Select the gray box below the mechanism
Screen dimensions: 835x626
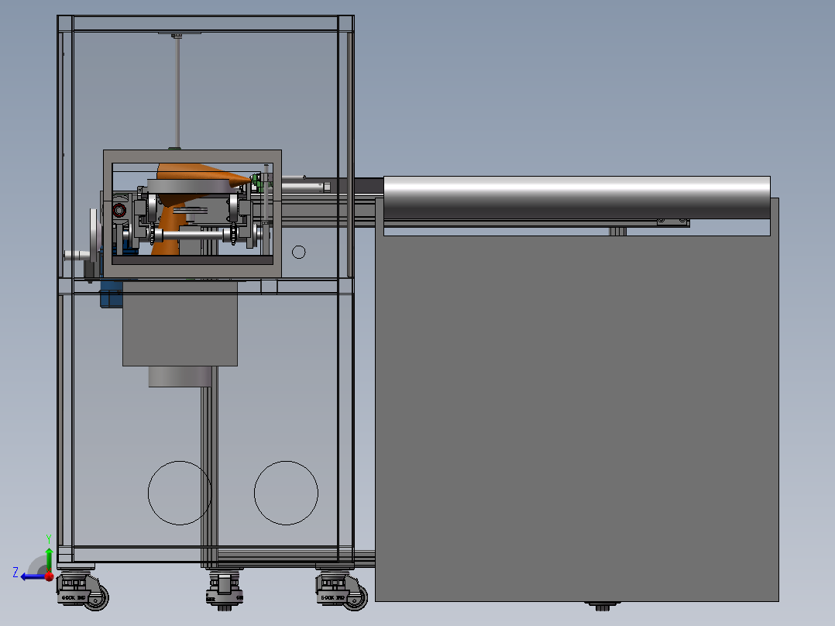[180, 323]
